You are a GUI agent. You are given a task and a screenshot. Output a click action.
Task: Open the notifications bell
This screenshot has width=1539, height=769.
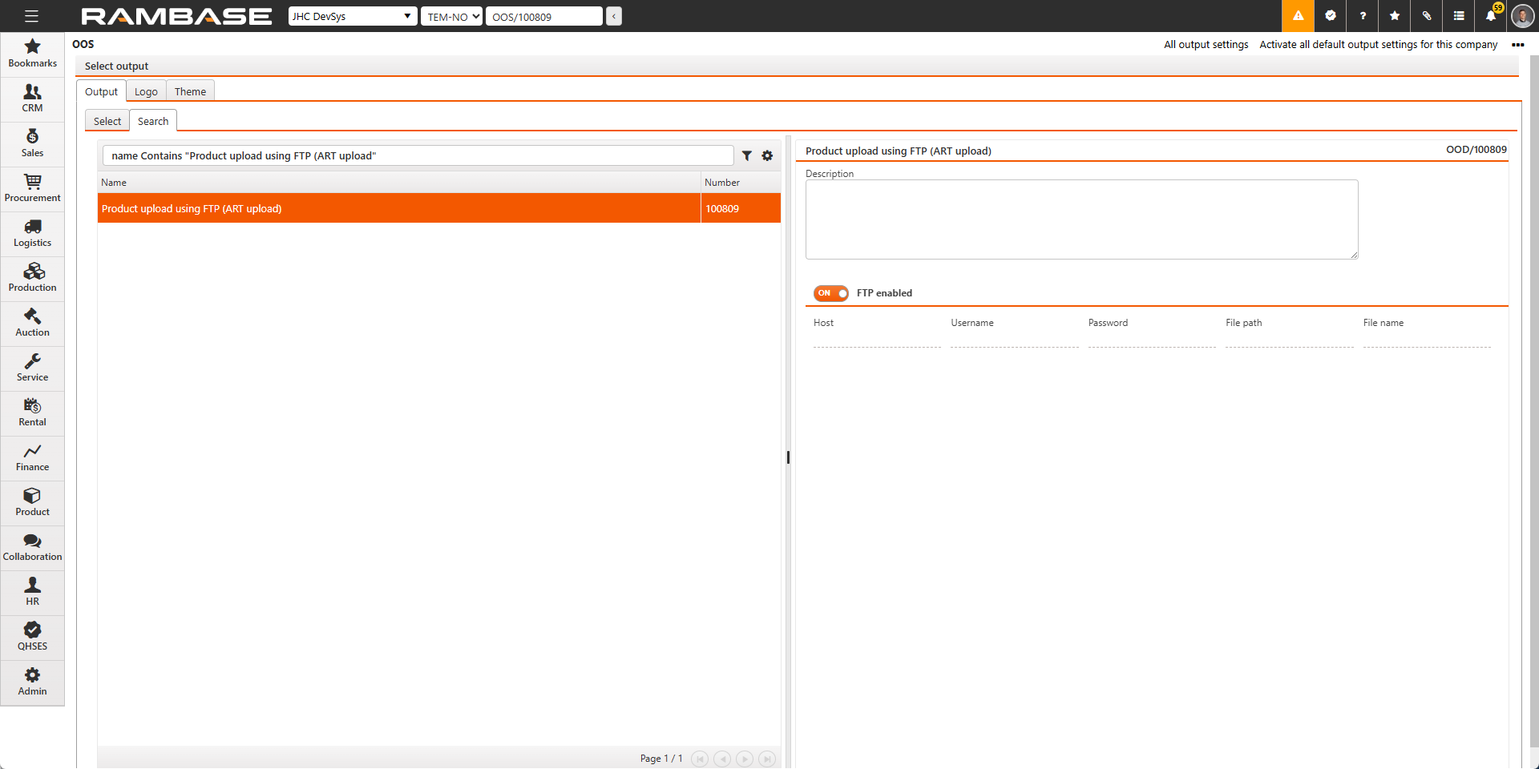pyautogui.click(x=1490, y=16)
